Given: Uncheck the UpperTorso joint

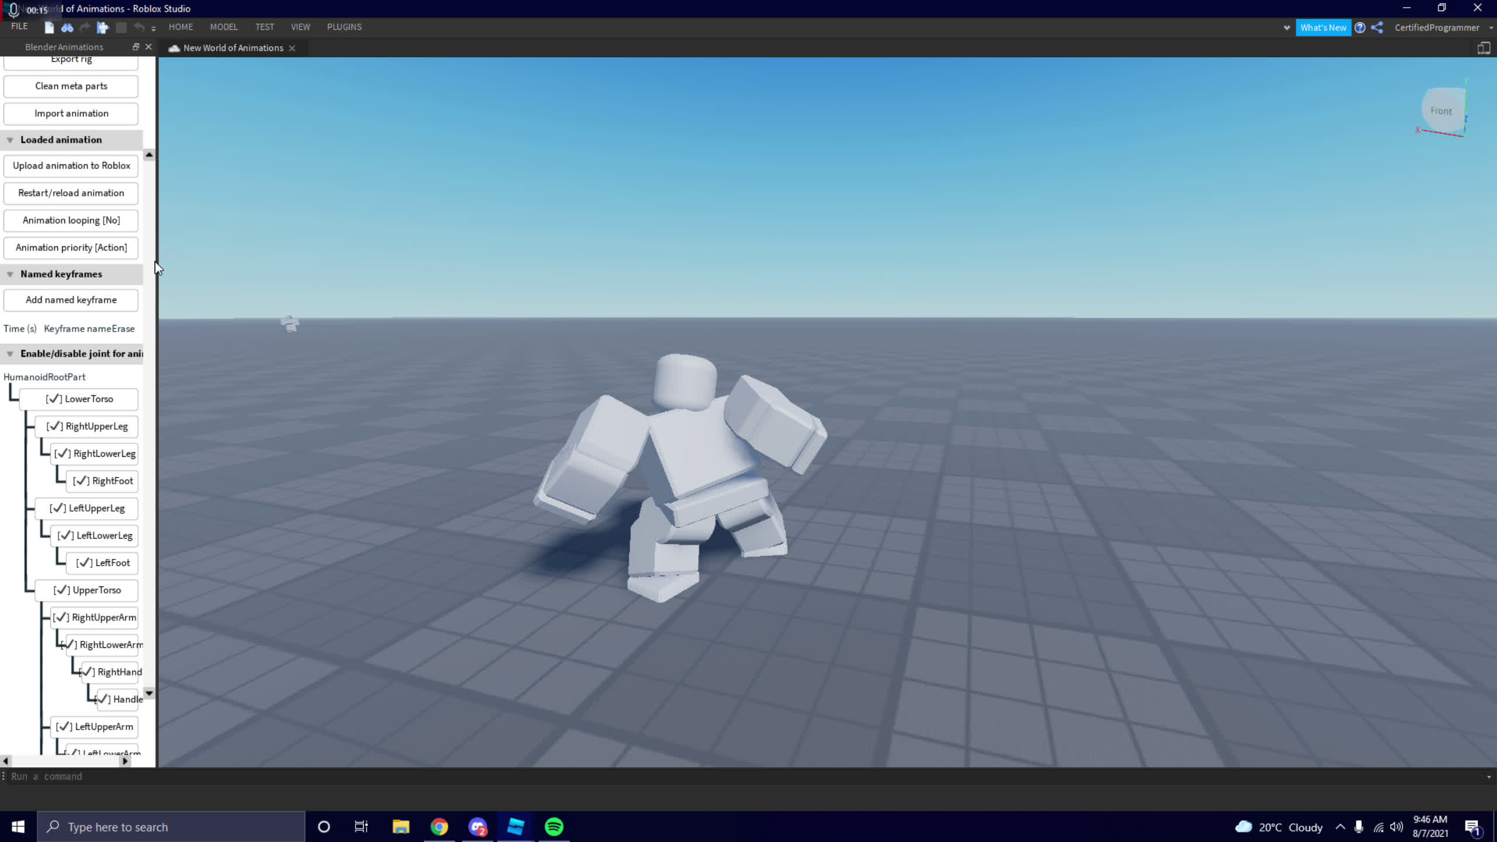Looking at the screenshot, I should pos(87,590).
